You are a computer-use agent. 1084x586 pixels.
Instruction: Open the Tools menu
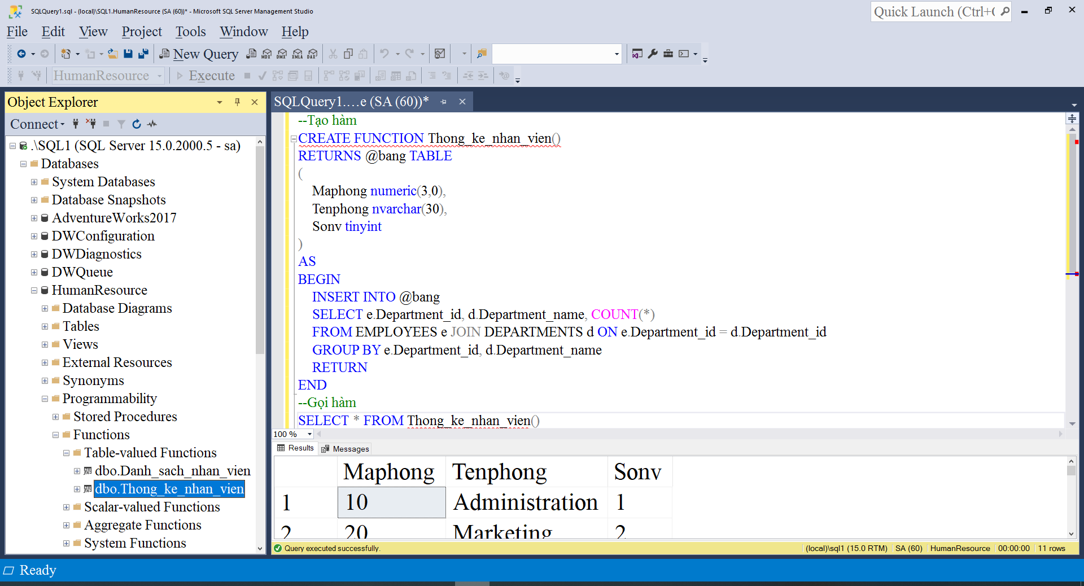click(190, 32)
